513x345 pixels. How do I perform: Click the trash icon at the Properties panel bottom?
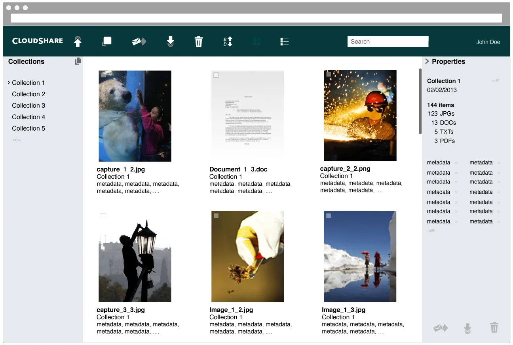494,328
